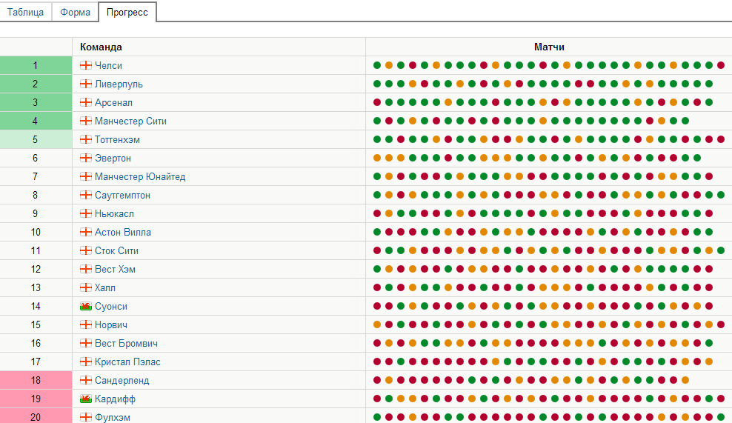The height and width of the screenshot is (423, 732).
Task: Click the England flag beside Вест Бромвич
Action: pos(86,343)
